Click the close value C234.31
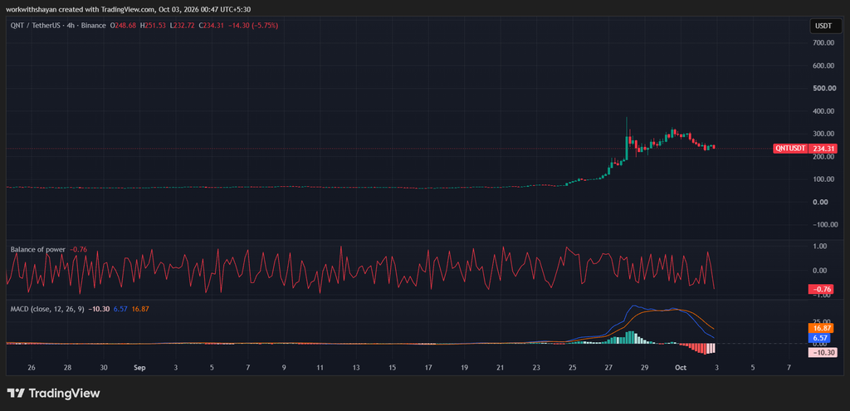The height and width of the screenshot is (411, 850). pos(212,26)
